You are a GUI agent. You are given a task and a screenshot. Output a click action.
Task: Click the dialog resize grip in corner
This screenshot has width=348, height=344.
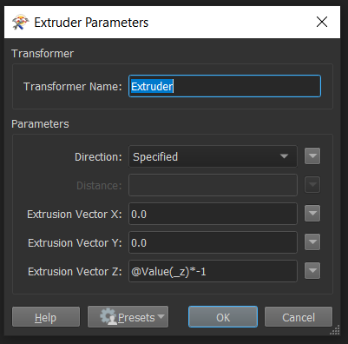336,330
